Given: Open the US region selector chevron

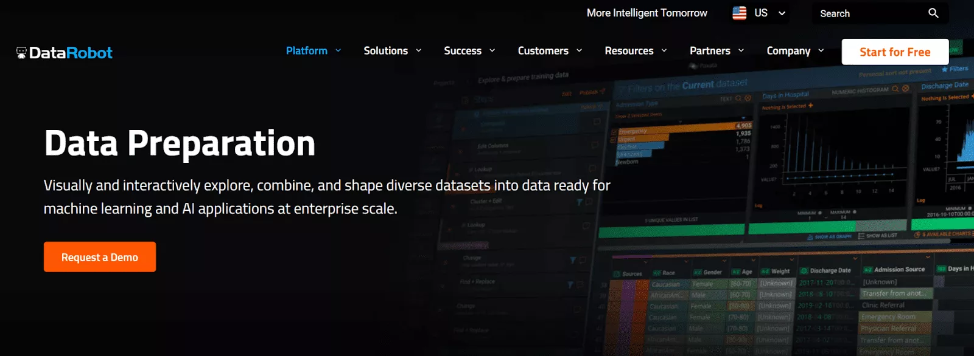Looking at the screenshot, I should point(782,13).
